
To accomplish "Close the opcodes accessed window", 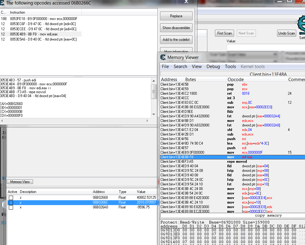I will [x=186, y=2].
